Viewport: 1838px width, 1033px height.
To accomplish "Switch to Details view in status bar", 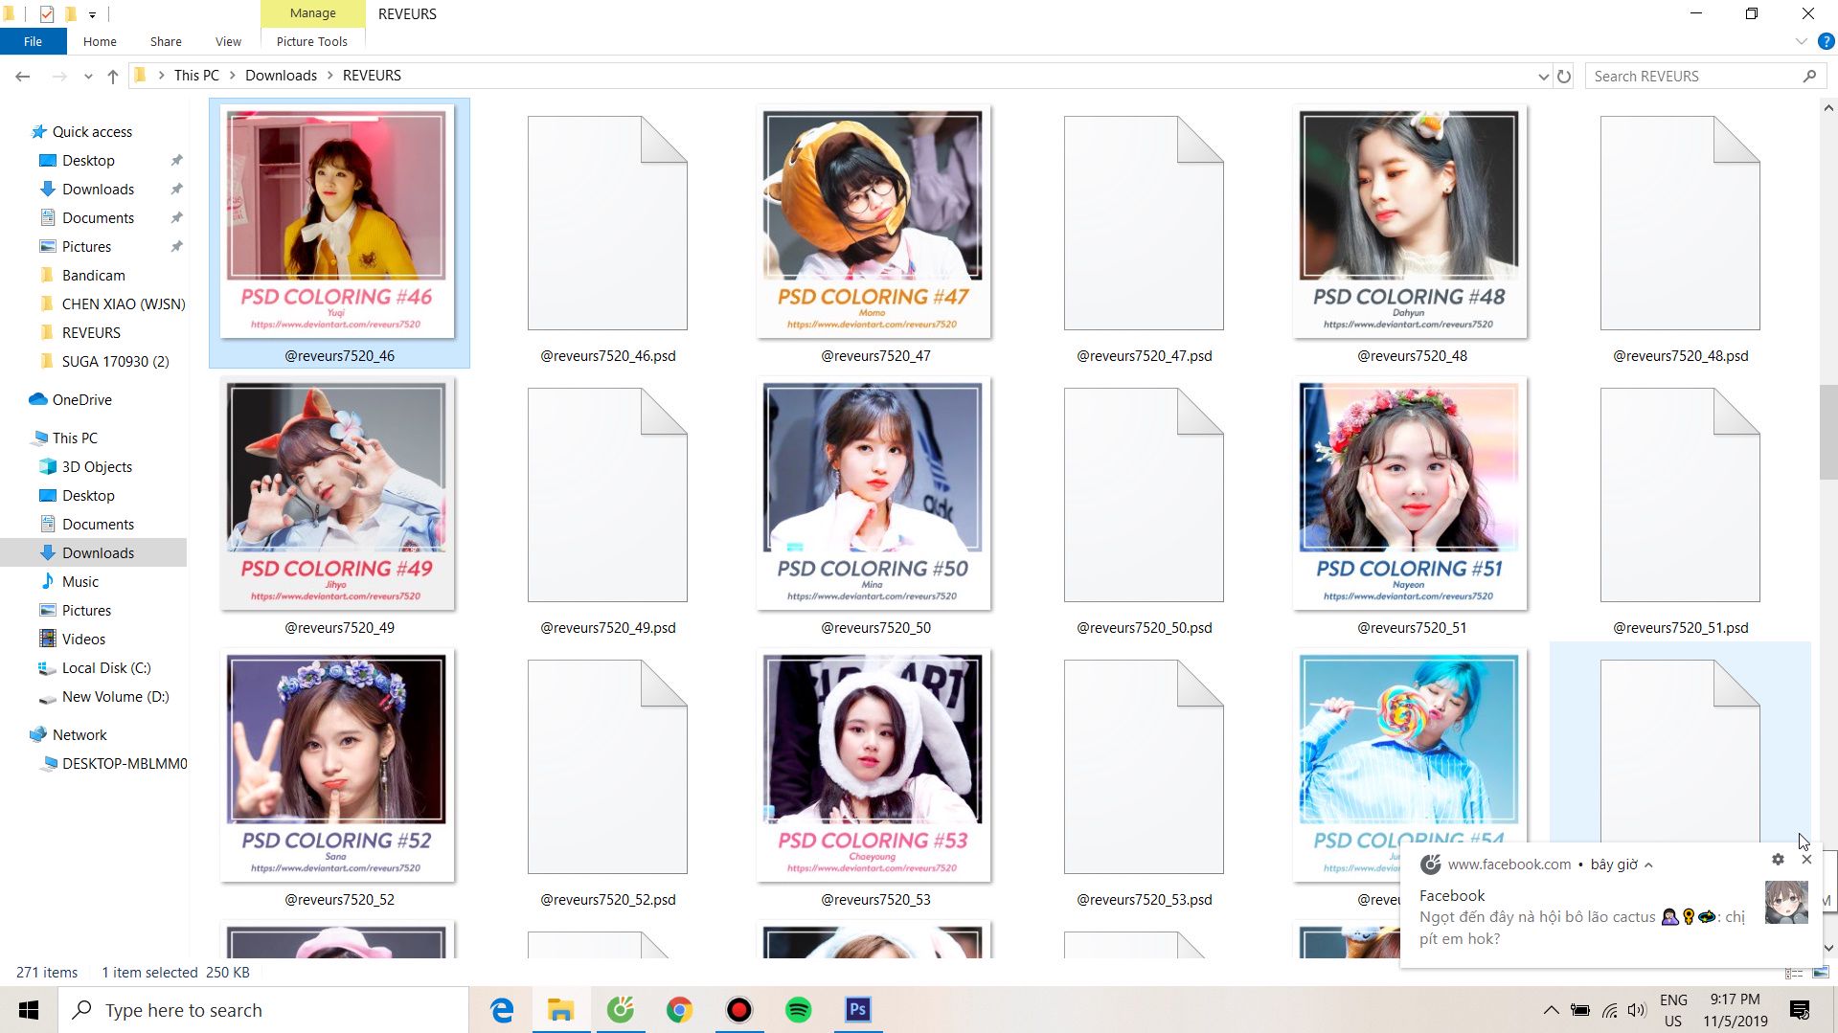I will coord(1793,973).
